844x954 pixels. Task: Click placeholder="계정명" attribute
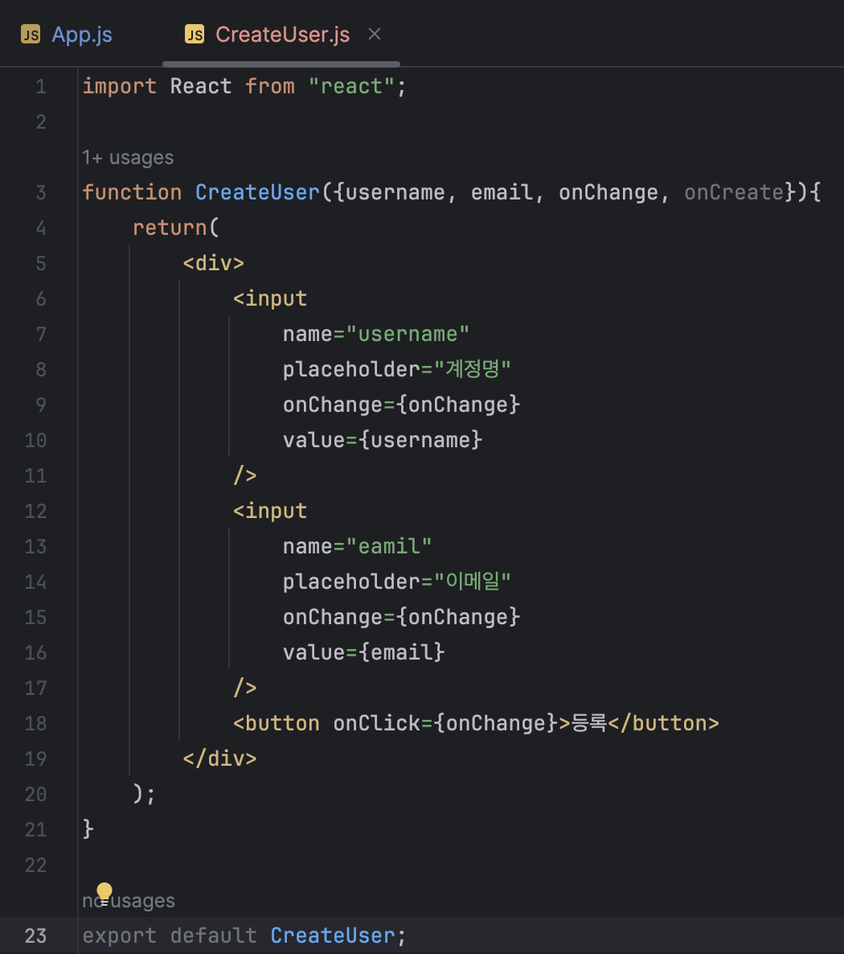396,369
